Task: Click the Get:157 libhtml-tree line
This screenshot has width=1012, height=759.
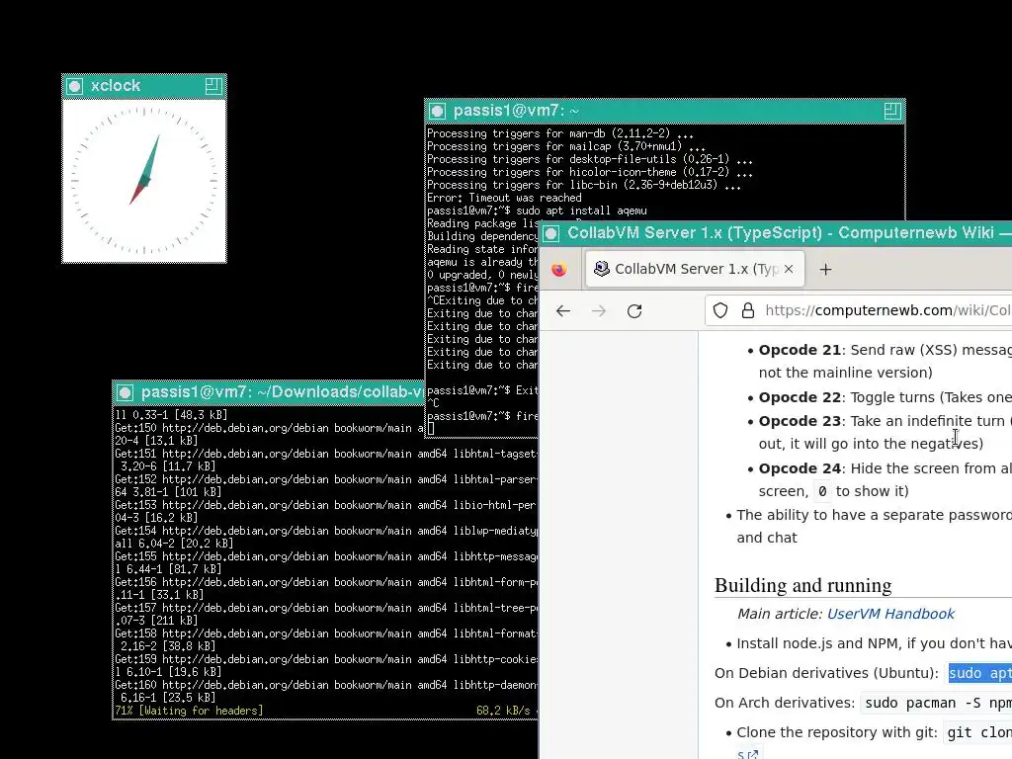Action: pos(326,614)
